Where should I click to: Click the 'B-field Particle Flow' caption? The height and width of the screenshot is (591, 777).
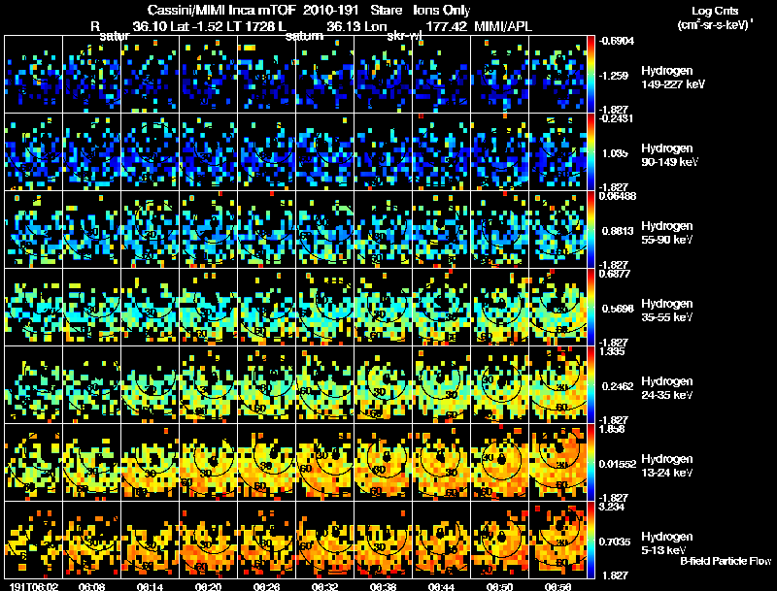726,561
